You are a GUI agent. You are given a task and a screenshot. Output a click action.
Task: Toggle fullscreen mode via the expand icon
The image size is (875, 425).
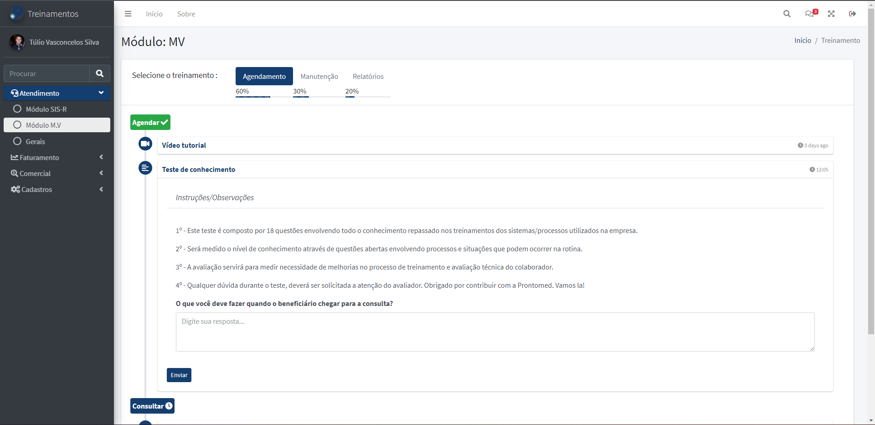(832, 14)
